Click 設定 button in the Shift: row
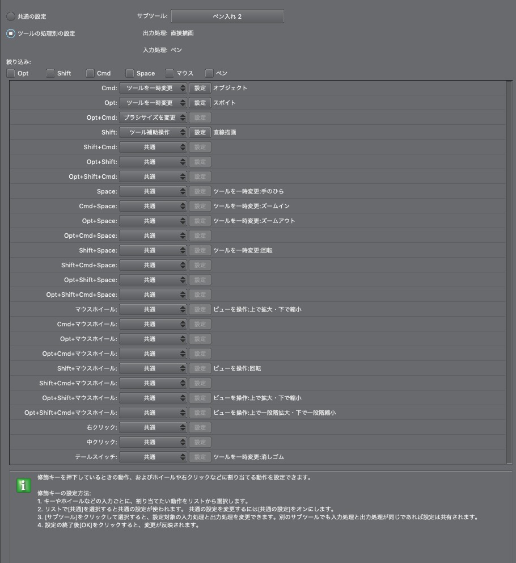This screenshot has width=516, height=563. click(200, 132)
